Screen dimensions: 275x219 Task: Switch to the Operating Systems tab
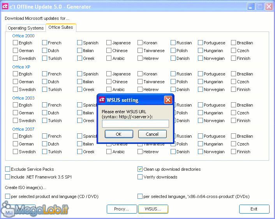26,28
